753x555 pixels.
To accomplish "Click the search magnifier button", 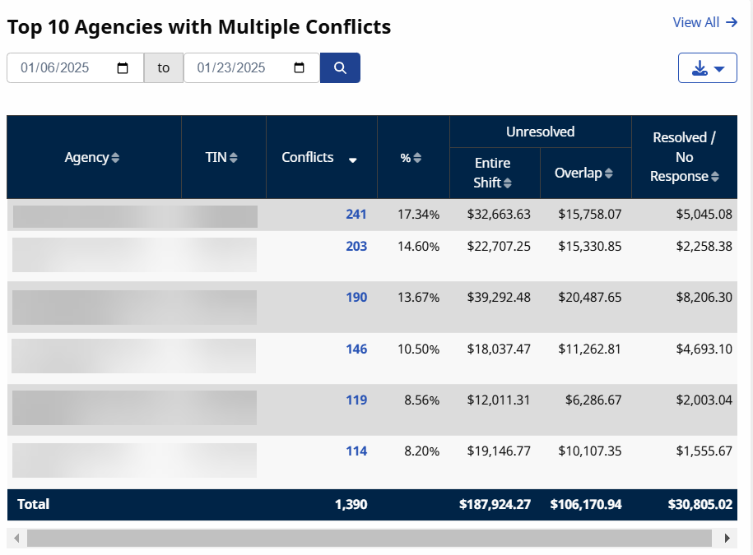I will pos(340,68).
